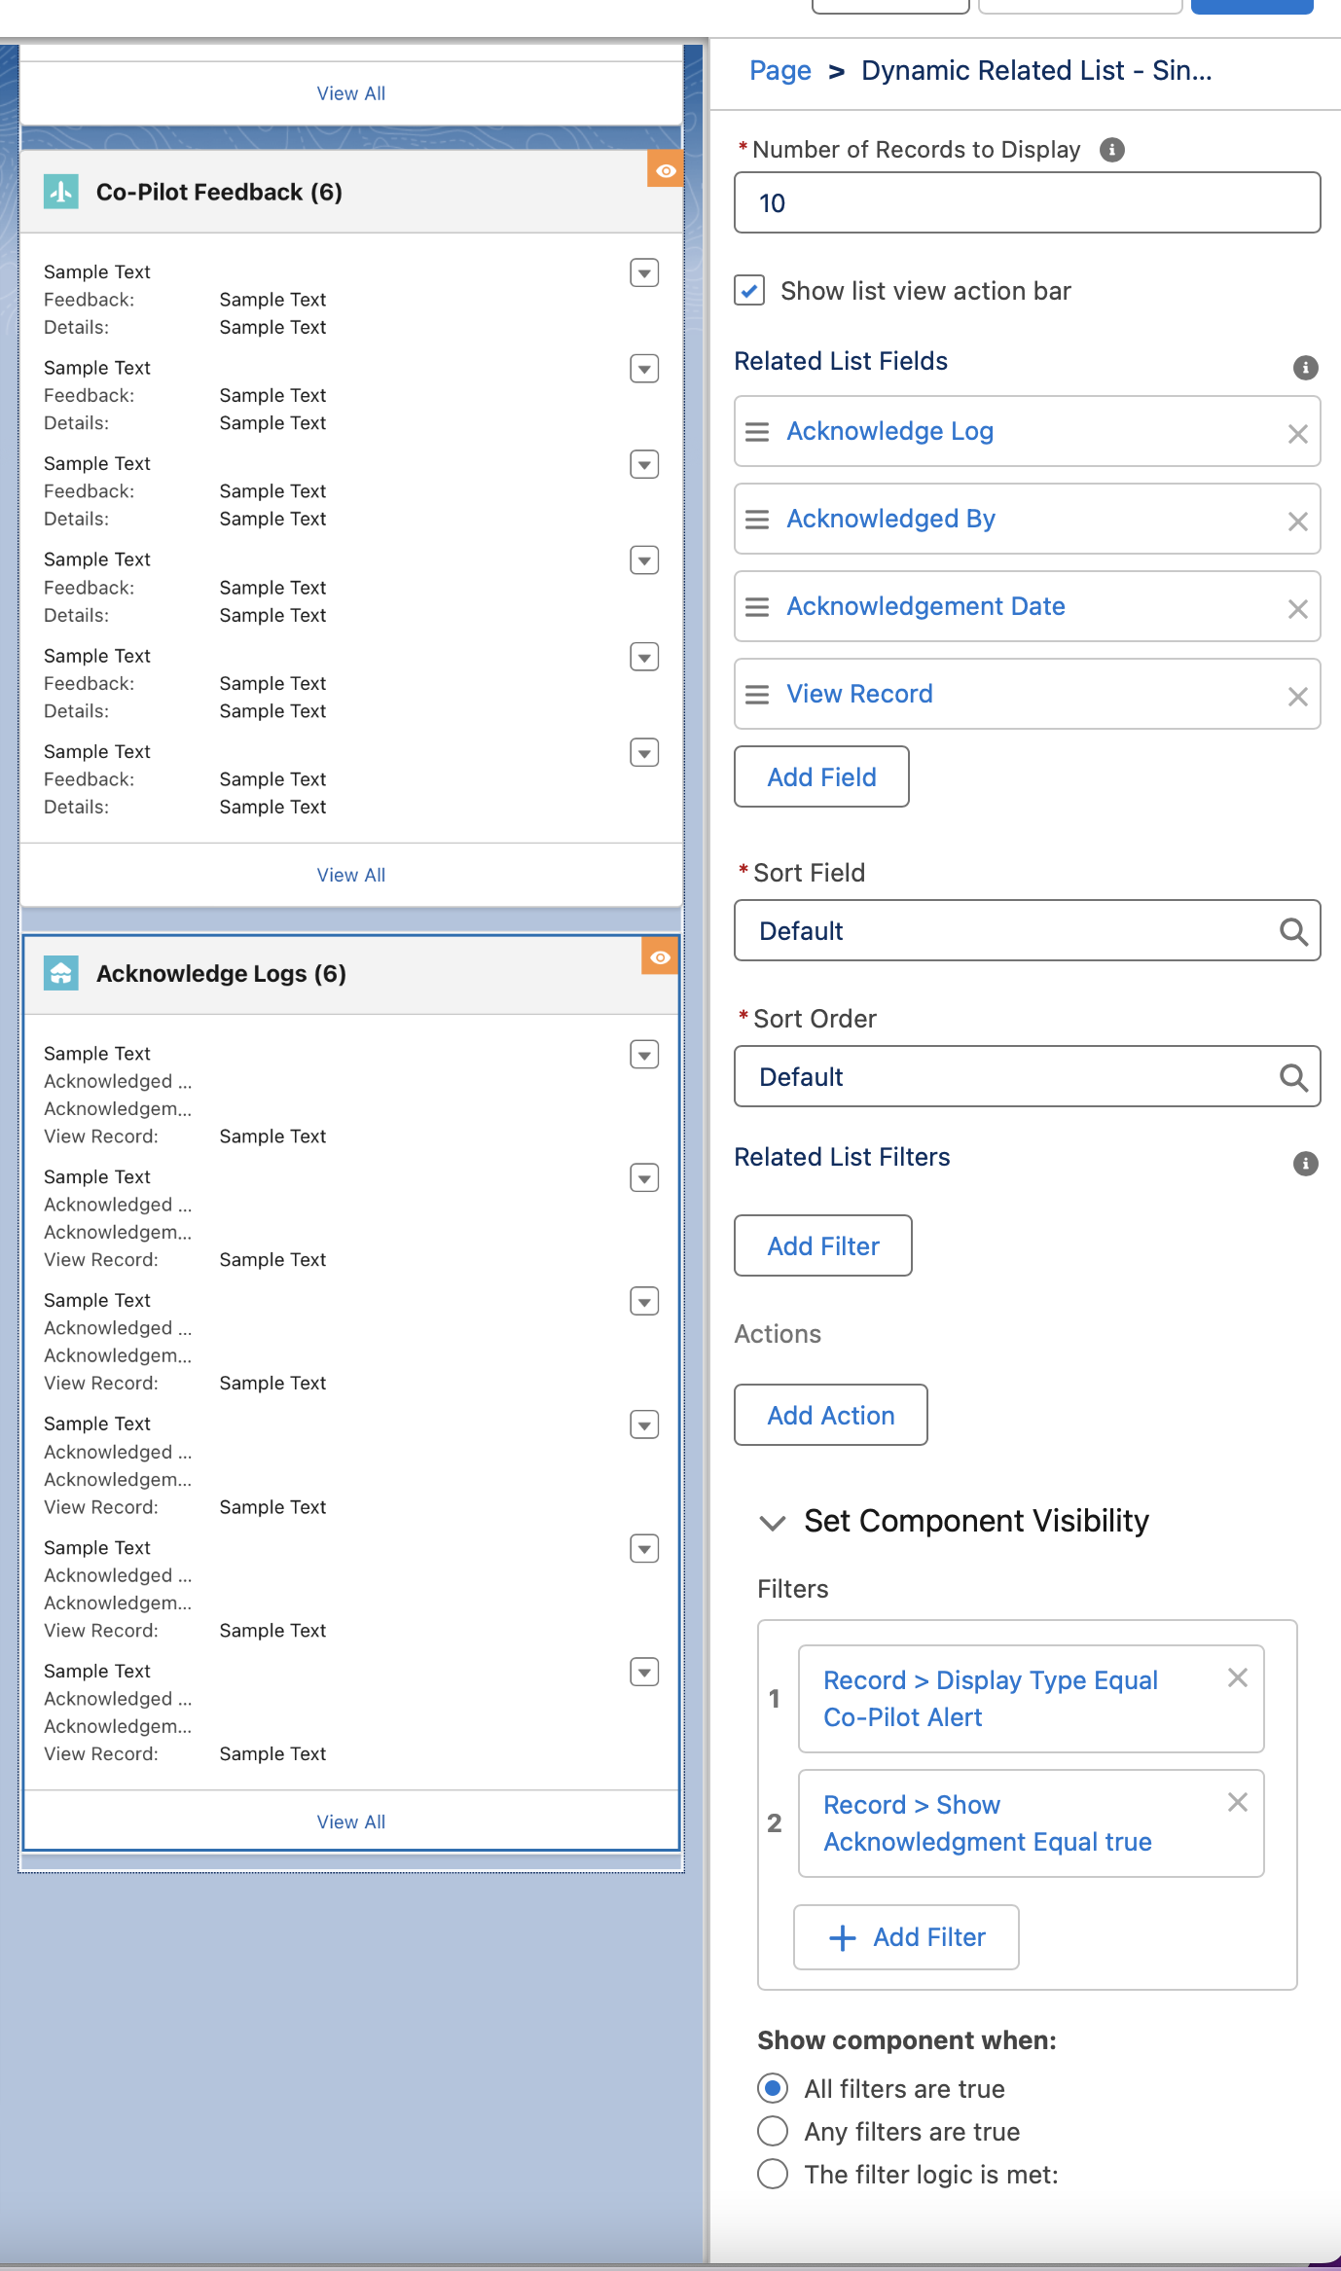The height and width of the screenshot is (2271, 1341).
Task: Open row menu of fifth Acknowledge Logs record
Action: click(644, 1549)
